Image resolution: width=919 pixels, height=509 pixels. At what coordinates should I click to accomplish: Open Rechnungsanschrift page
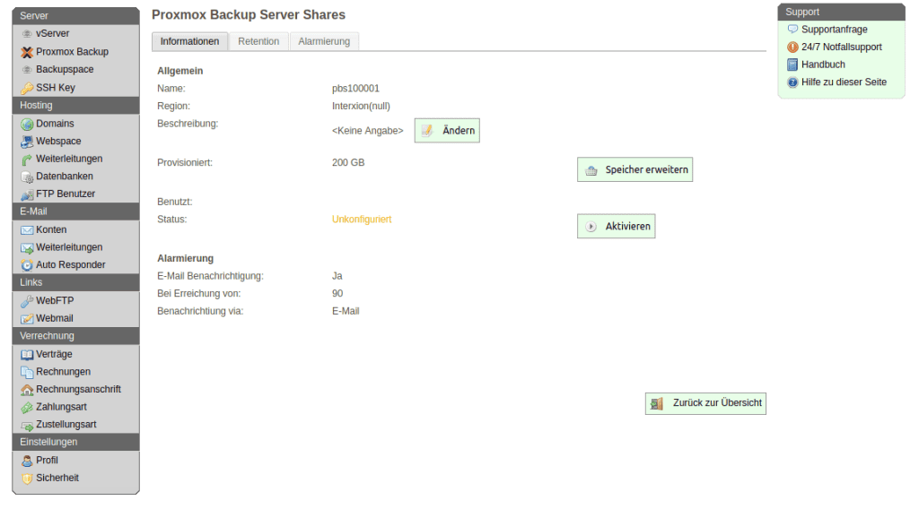tap(79, 390)
